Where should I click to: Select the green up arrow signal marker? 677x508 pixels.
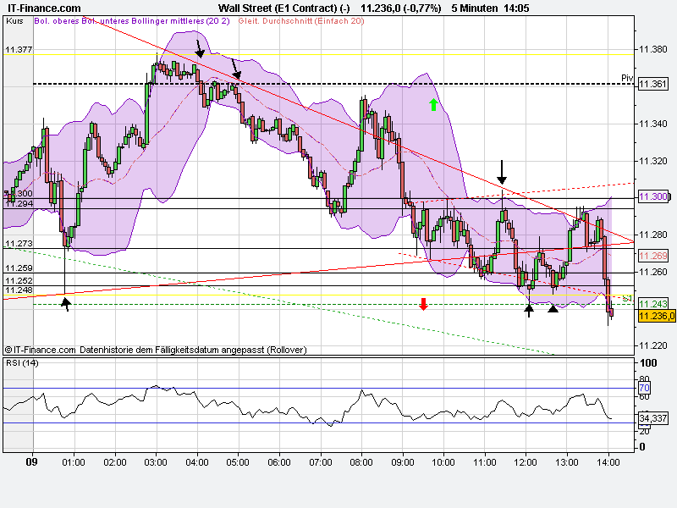(x=432, y=106)
